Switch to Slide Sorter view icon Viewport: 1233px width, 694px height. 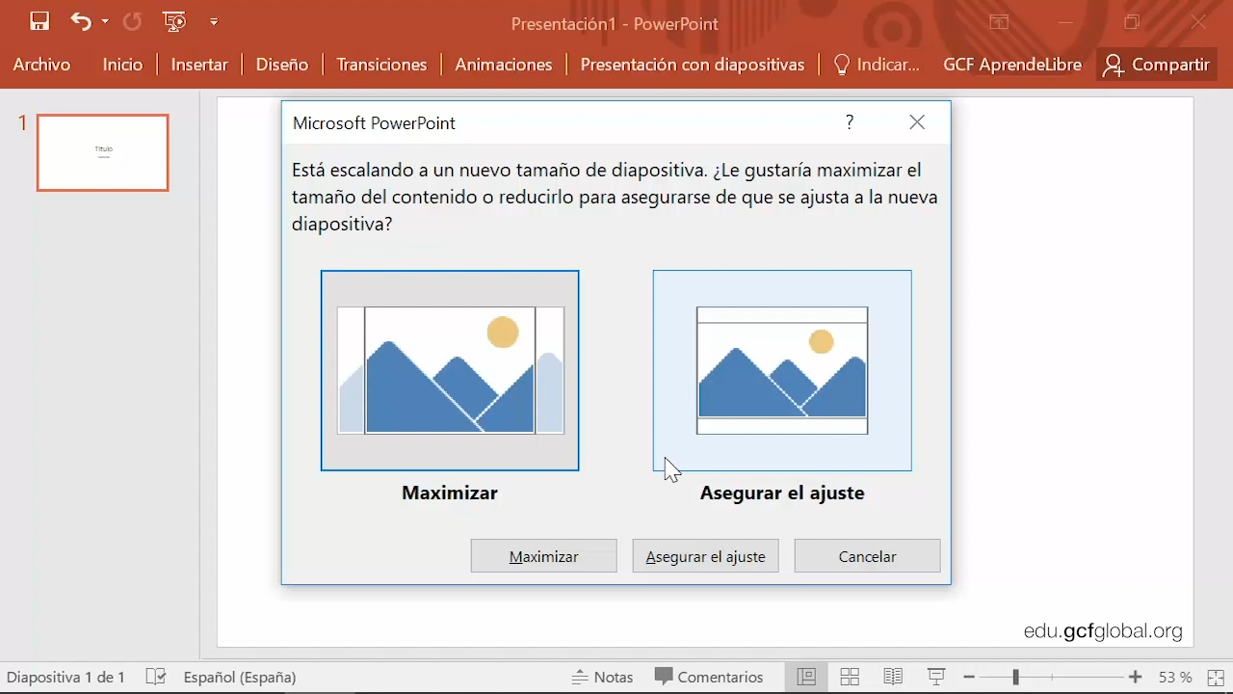pos(850,677)
